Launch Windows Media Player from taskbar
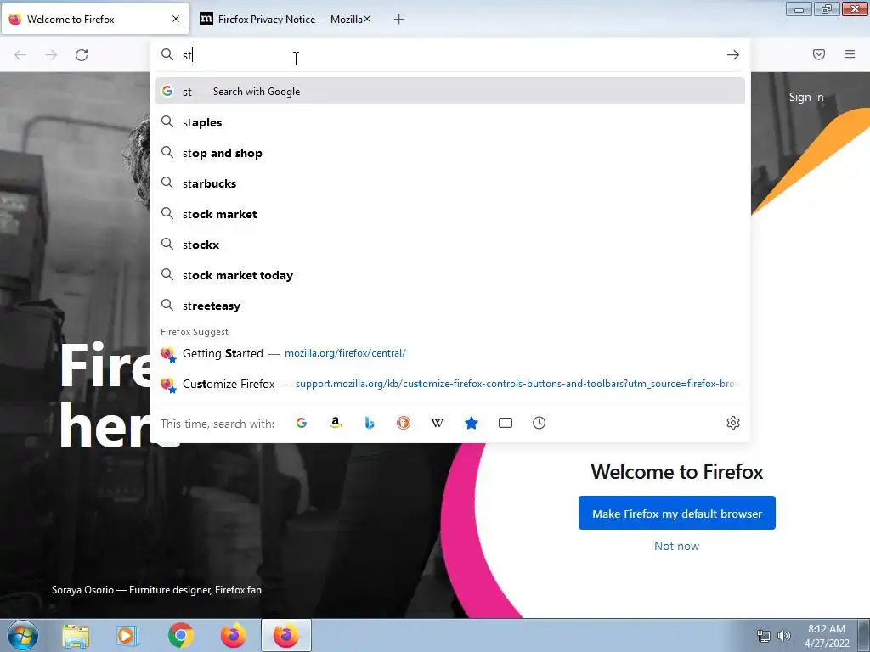 click(x=127, y=636)
